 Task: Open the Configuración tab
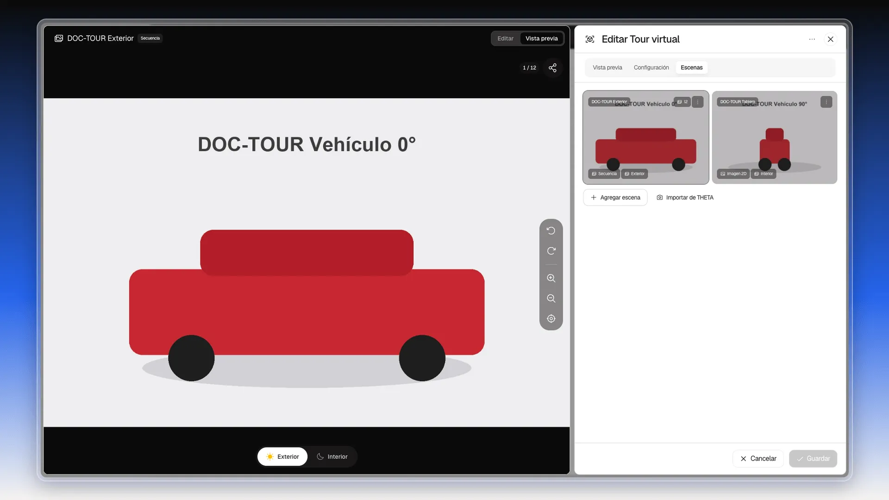[651, 68]
